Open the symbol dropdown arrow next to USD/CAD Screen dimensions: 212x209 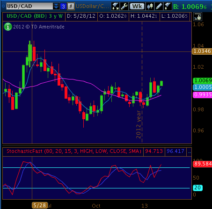(56, 6)
